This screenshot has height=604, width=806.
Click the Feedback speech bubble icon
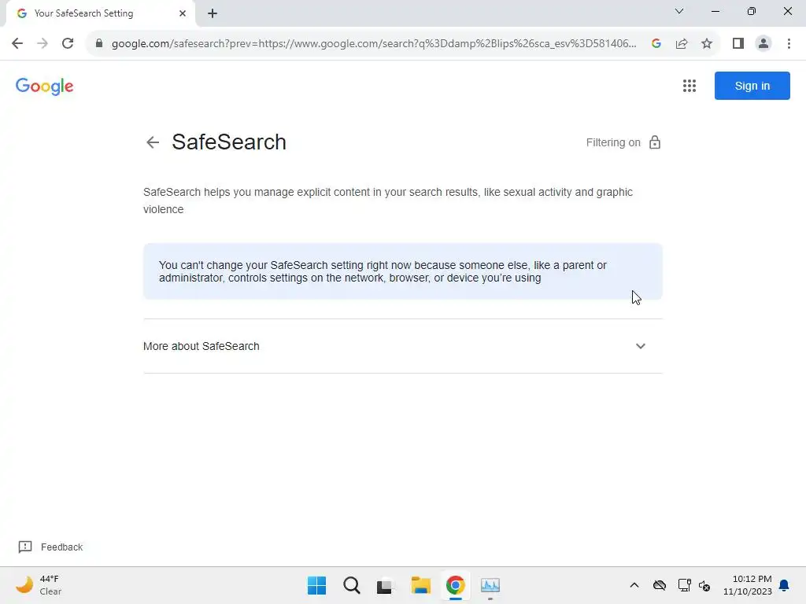[25, 547]
